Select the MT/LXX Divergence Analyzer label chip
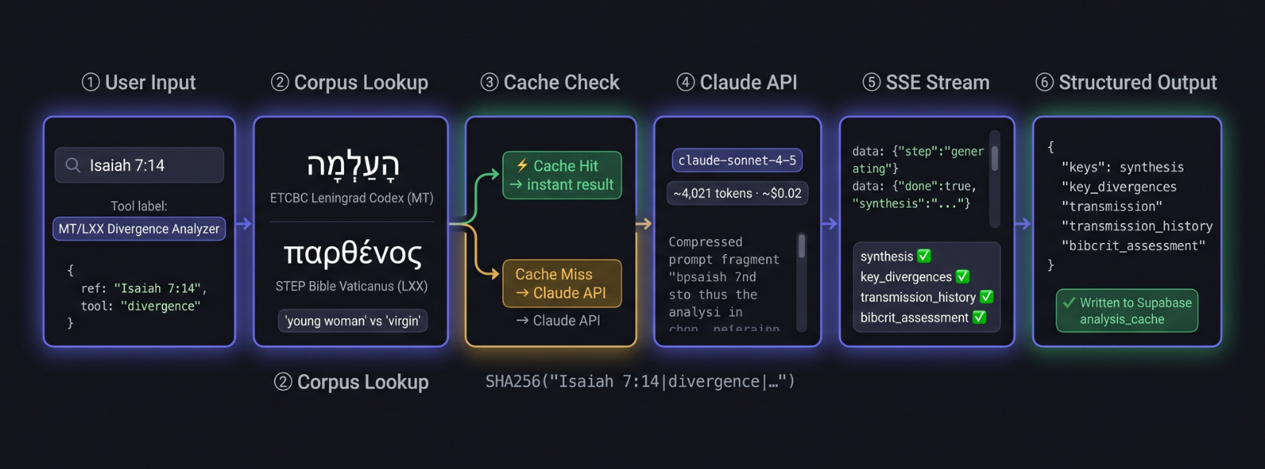 (139, 229)
